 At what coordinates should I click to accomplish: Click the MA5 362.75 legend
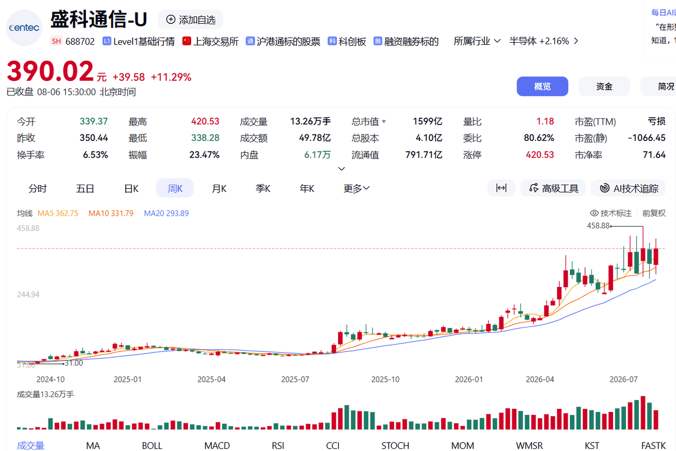58,213
